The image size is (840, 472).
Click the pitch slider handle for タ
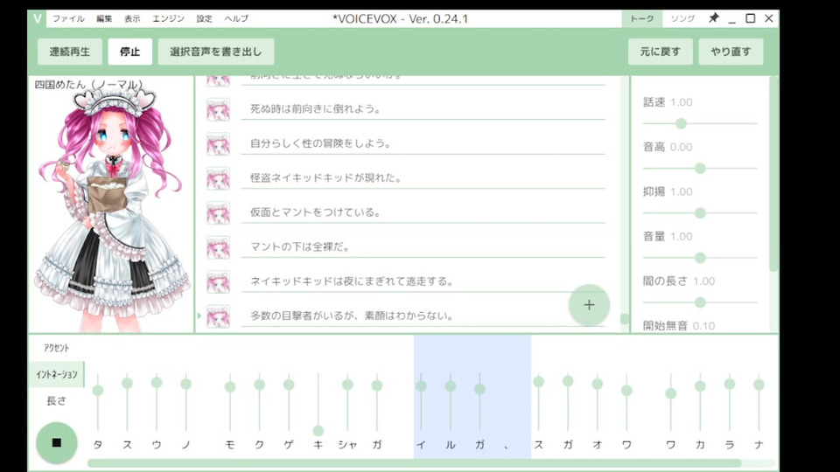point(97,391)
